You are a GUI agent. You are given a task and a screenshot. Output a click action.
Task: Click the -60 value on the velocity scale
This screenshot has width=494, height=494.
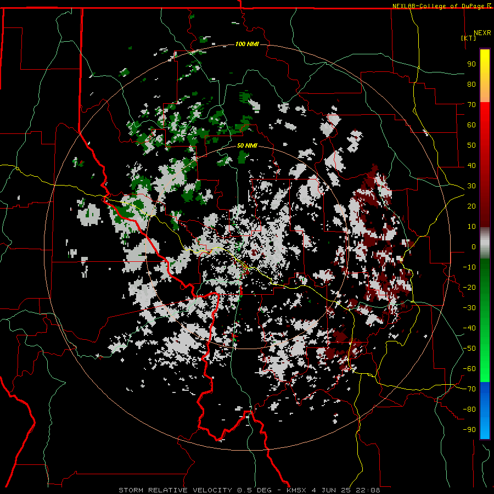tap(469, 369)
